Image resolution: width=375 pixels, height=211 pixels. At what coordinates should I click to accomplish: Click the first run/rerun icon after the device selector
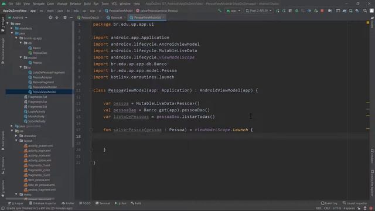pyautogui.click(x=277, y=11)
